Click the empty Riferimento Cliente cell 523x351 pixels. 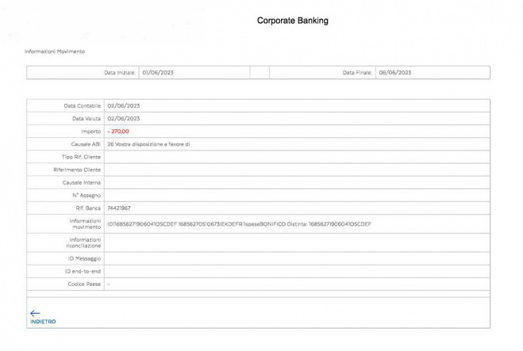pyautogui.click(x=295, y=170)
